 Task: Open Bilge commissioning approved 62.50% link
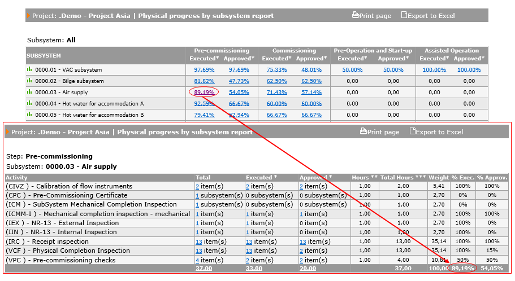(x=311, y=81)
